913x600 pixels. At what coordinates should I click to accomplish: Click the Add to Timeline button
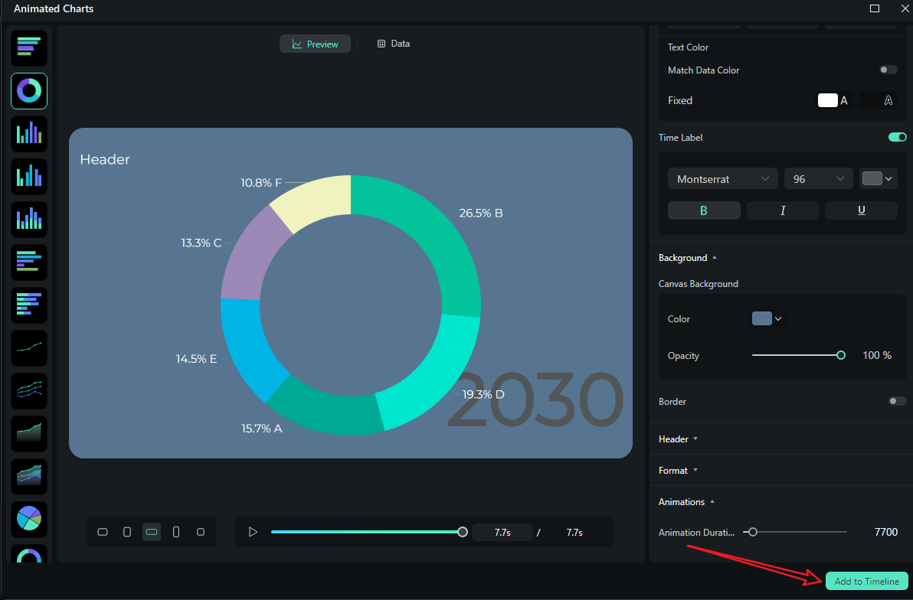[x=866, y=581]
